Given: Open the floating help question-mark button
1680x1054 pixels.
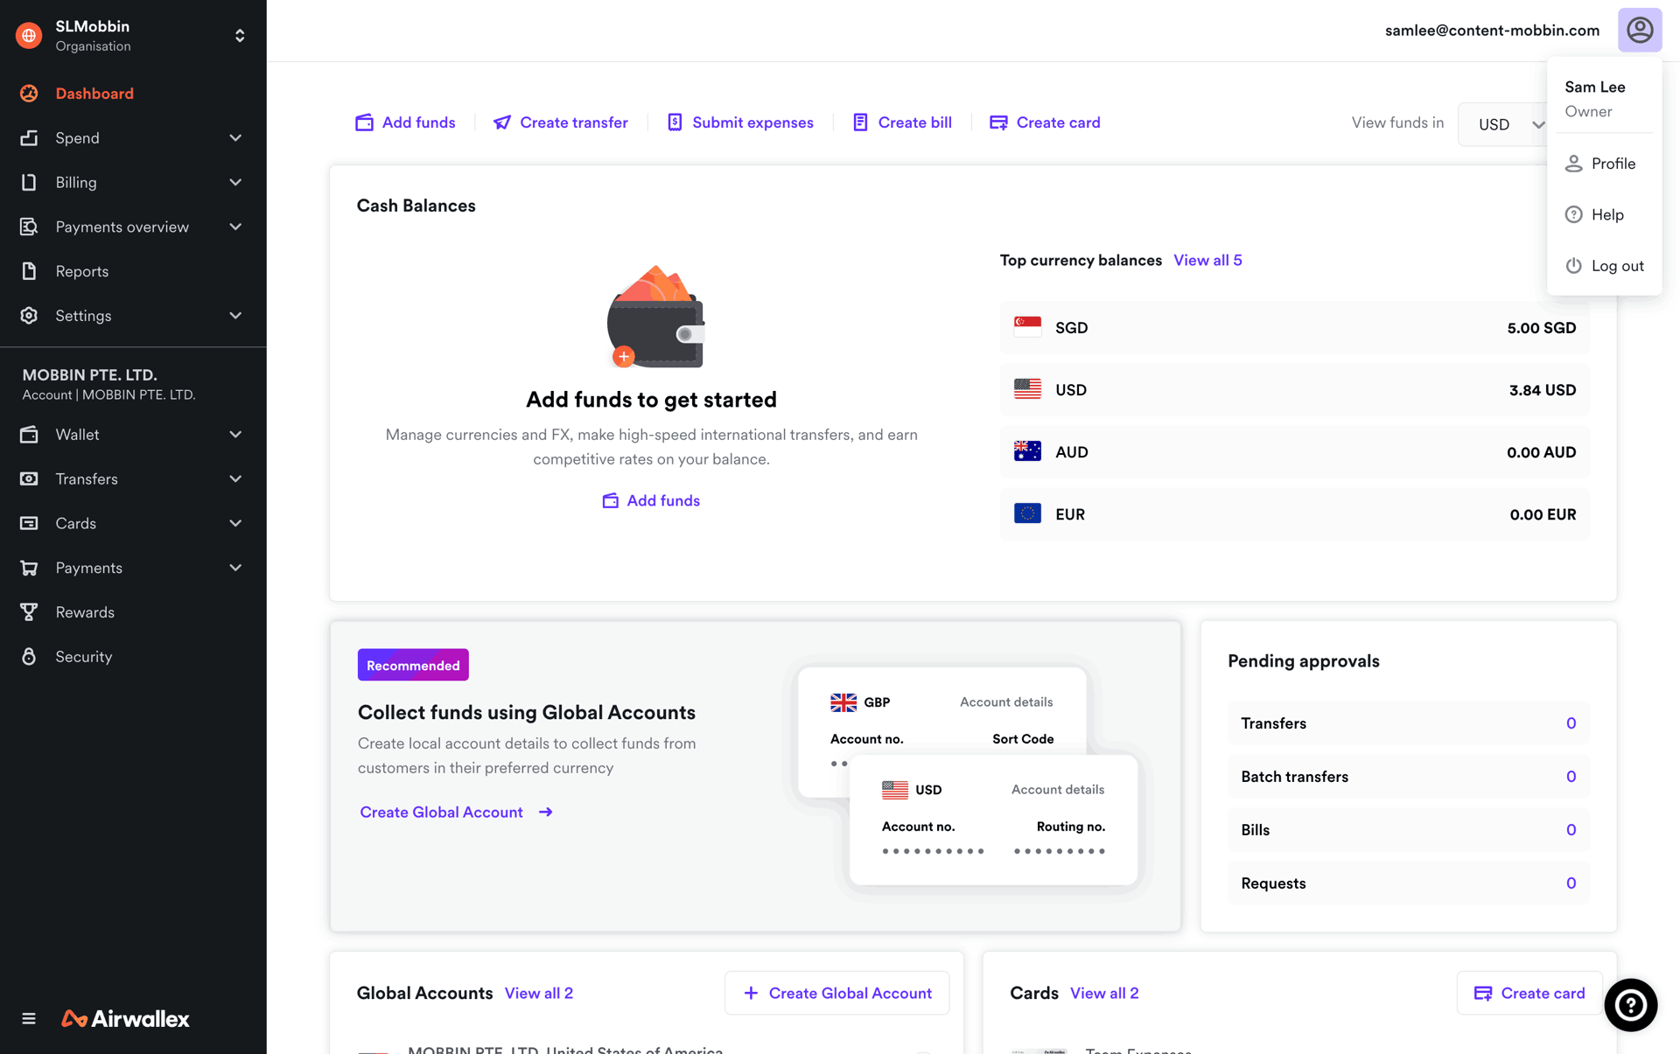Looking at the screenshot, I should 1631,1005.
